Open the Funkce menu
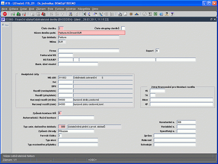Screen dimensions: 218x164 click(60, 9)
